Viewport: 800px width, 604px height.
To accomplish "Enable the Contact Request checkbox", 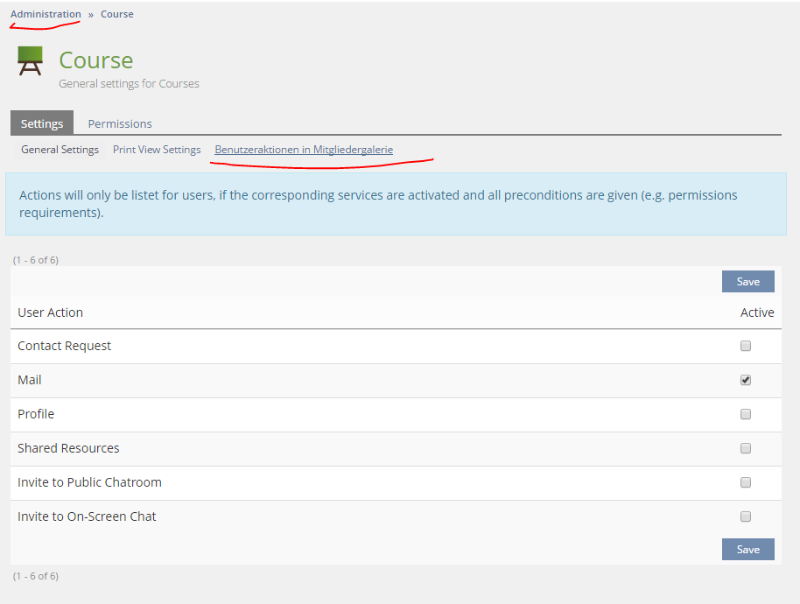I will [x=746, y=346].
